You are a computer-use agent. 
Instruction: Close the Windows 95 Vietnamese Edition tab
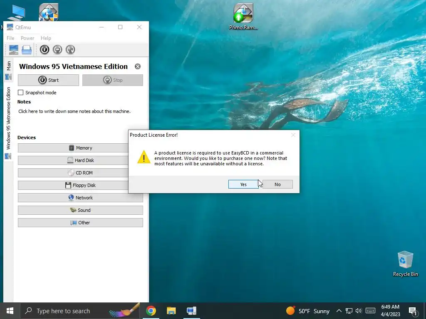point(138,66)
